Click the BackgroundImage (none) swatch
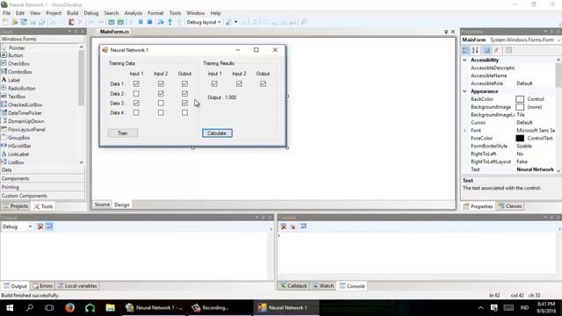This screenshot has width=562, height=316. click(x=520, y=107)
